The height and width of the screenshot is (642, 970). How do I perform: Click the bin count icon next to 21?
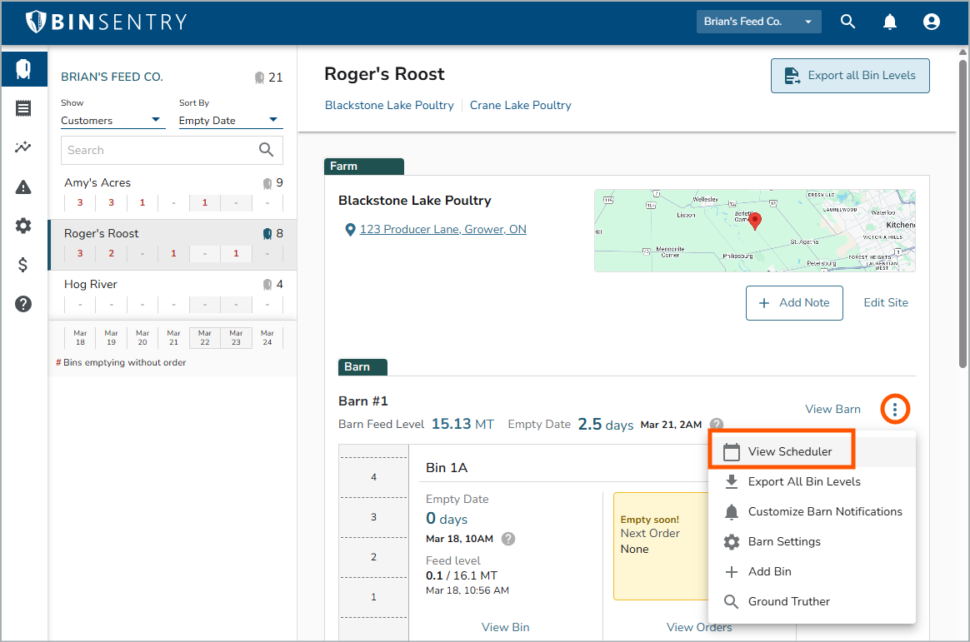[x=259, y=77]
